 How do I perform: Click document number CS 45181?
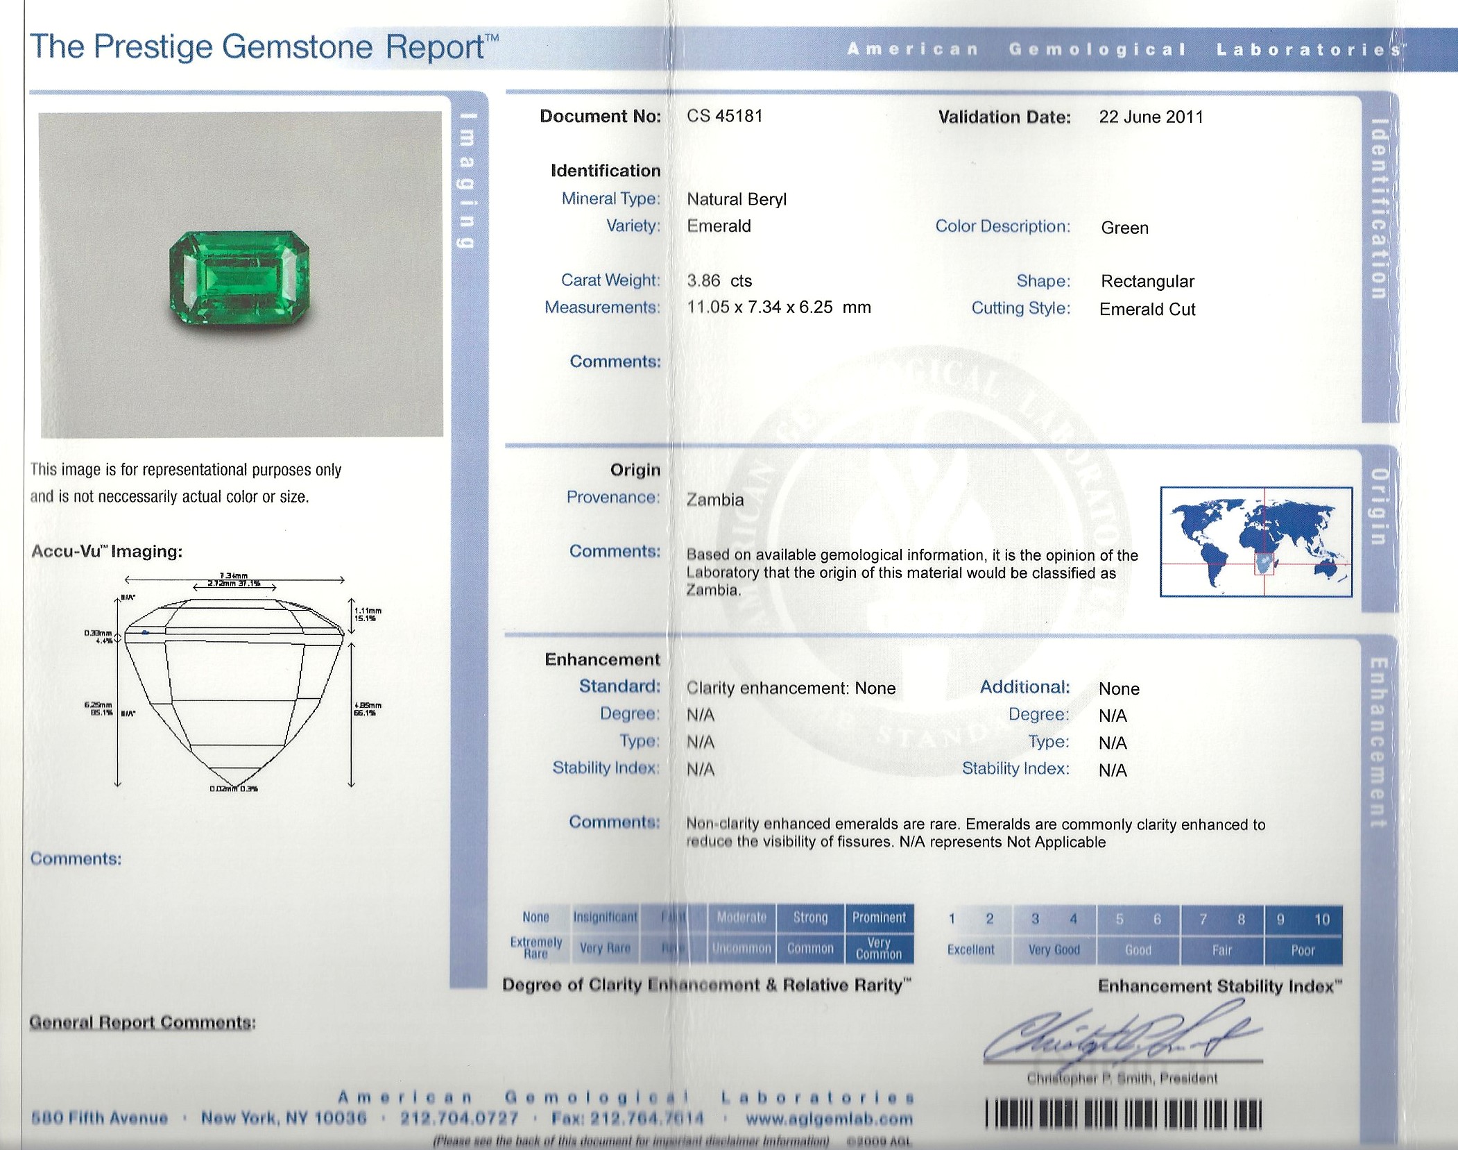click(725, 116)
